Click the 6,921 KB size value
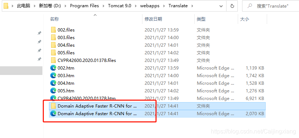299x138 pixels. [x=255, y=99]
